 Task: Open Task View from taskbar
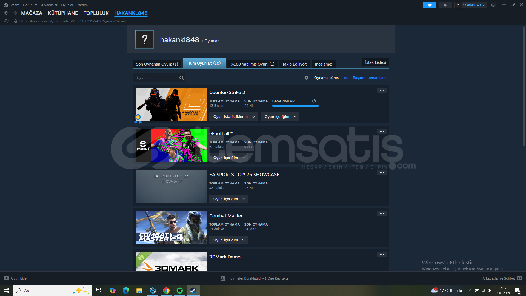pyautogui.click(x=99, y=291)
